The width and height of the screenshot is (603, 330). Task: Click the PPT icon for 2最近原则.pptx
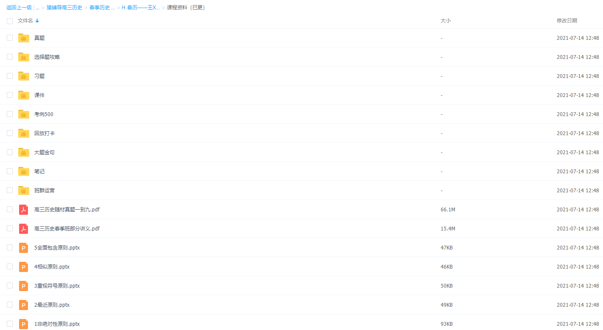click(24, 305)
